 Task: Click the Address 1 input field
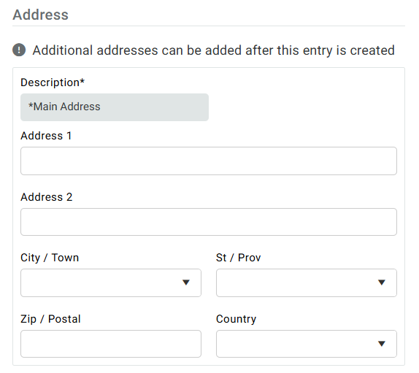point(209,161)
